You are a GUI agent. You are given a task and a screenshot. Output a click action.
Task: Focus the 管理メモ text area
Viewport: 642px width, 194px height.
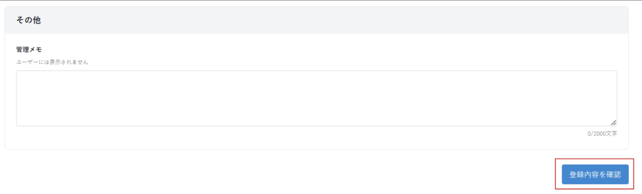(x=316, y=98)
